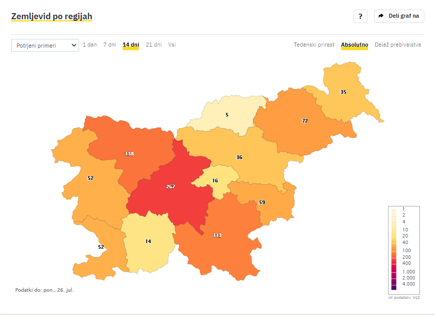435x315 pixels.
Task: Click the Deli graf na button
Action: 399,16
